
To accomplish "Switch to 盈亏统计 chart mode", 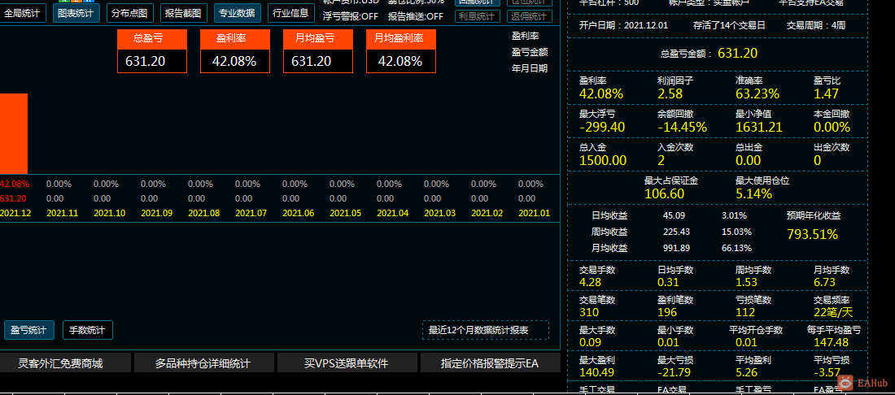I will (x=28, y=329).
